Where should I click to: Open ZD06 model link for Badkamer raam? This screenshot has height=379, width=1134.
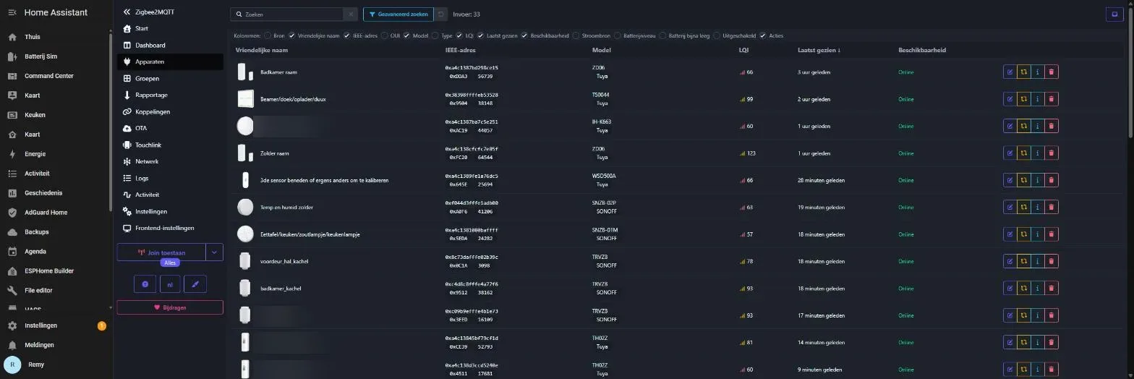[x=598, y=68]
